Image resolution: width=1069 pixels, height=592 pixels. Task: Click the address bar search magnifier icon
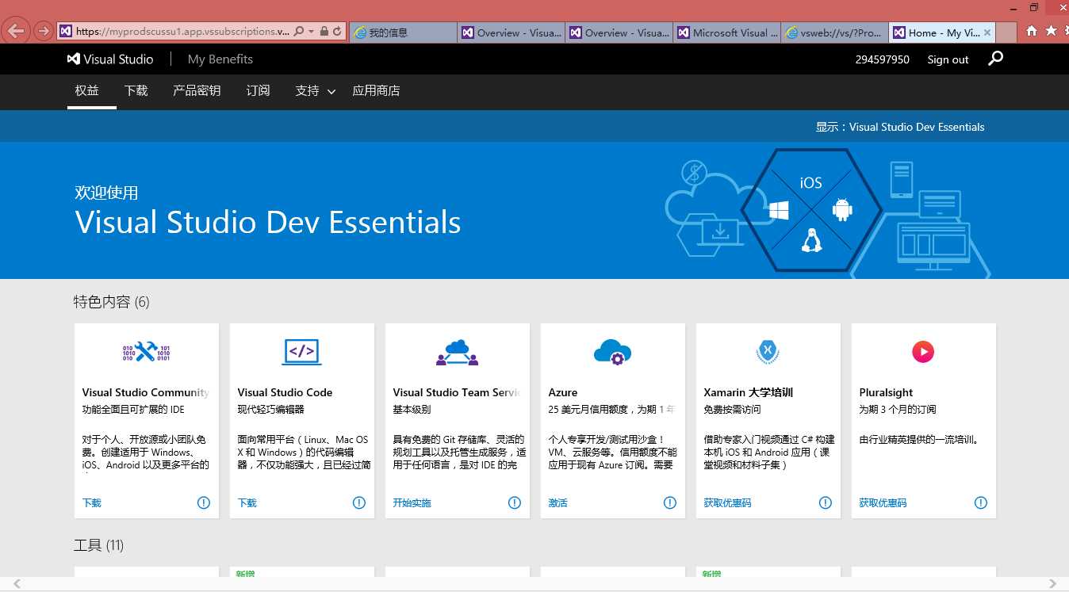point(299,32)
